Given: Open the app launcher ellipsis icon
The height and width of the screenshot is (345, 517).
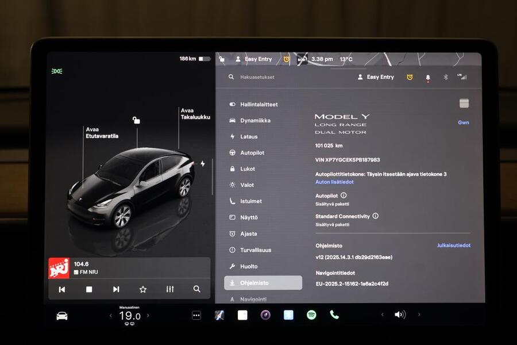Looking at the screenshot, I should (x=196, y=315).
